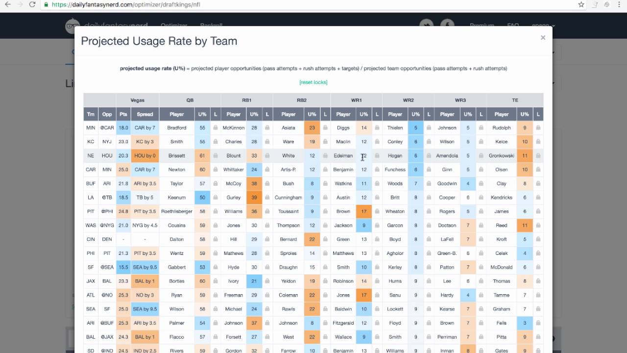Click the dailyfantasynerd.com URL in the address bar
Image resolution: width=627 pixels, height=353 pixels.
[125, 4]
